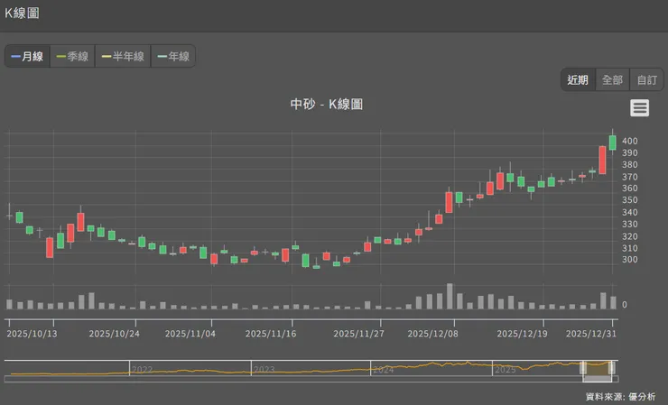Switch to the 自訂 range tab
Viewport: 668px width, 405px height.
pyautogui.click(x=646, y=79)
